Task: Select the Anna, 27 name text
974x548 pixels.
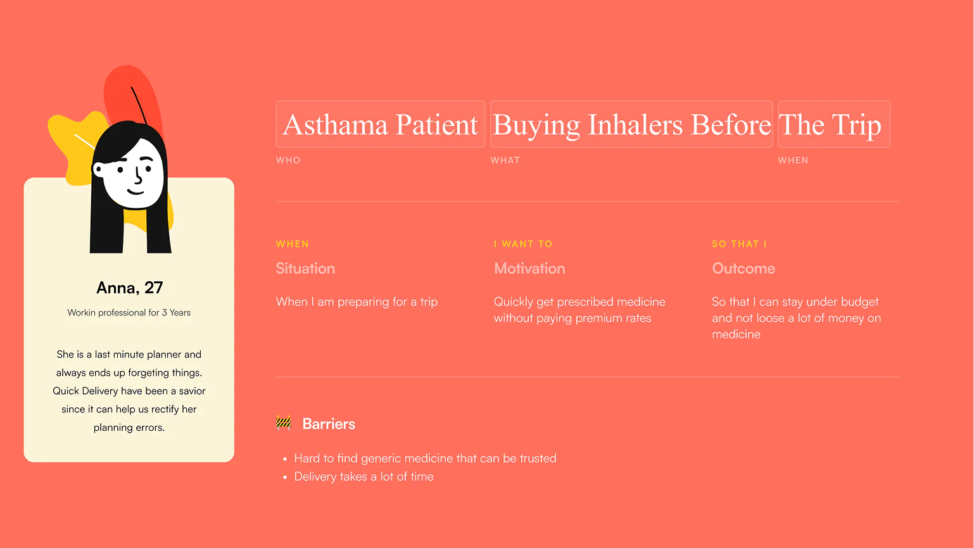Action: [129, 288]
